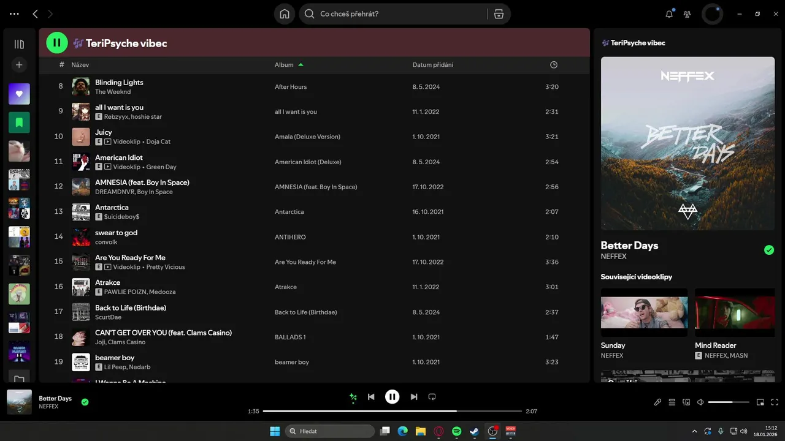This screenshot has height=441, width=785.
Task: Skip to next track
Action: [x=414, y=397]
